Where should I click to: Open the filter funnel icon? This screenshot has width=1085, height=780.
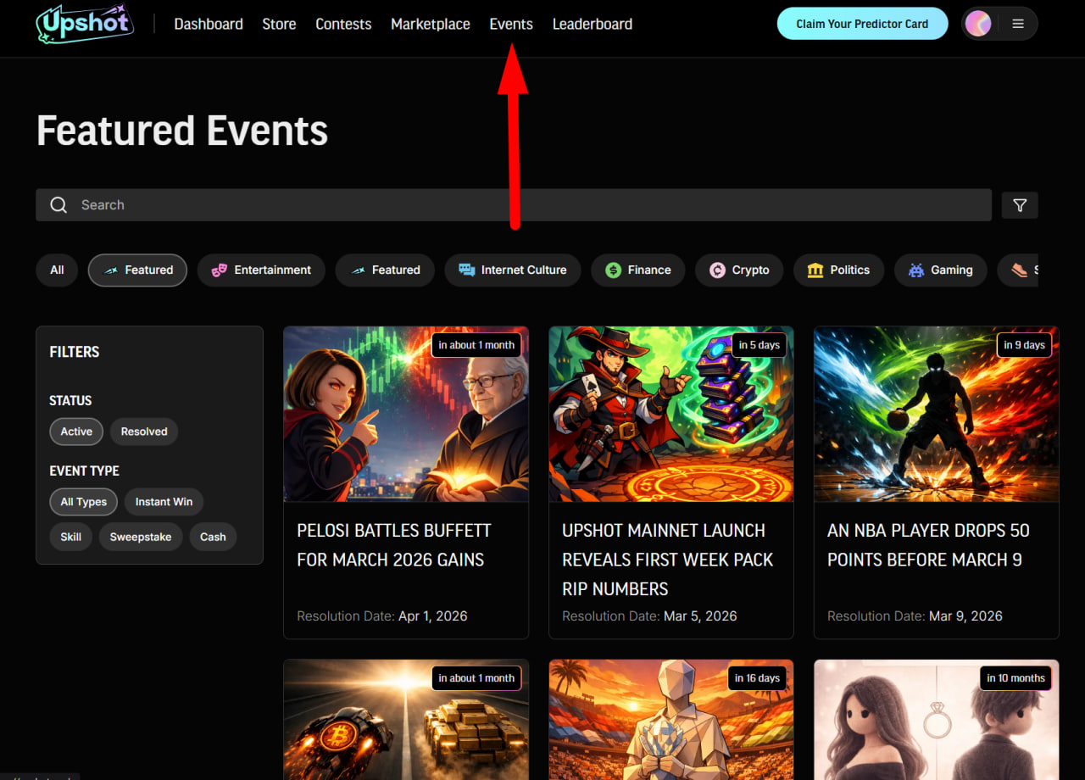(x=1020, y=205)
